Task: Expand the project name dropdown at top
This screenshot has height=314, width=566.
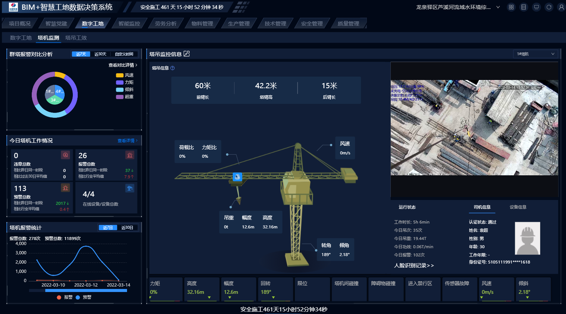Action: point(498,7)
